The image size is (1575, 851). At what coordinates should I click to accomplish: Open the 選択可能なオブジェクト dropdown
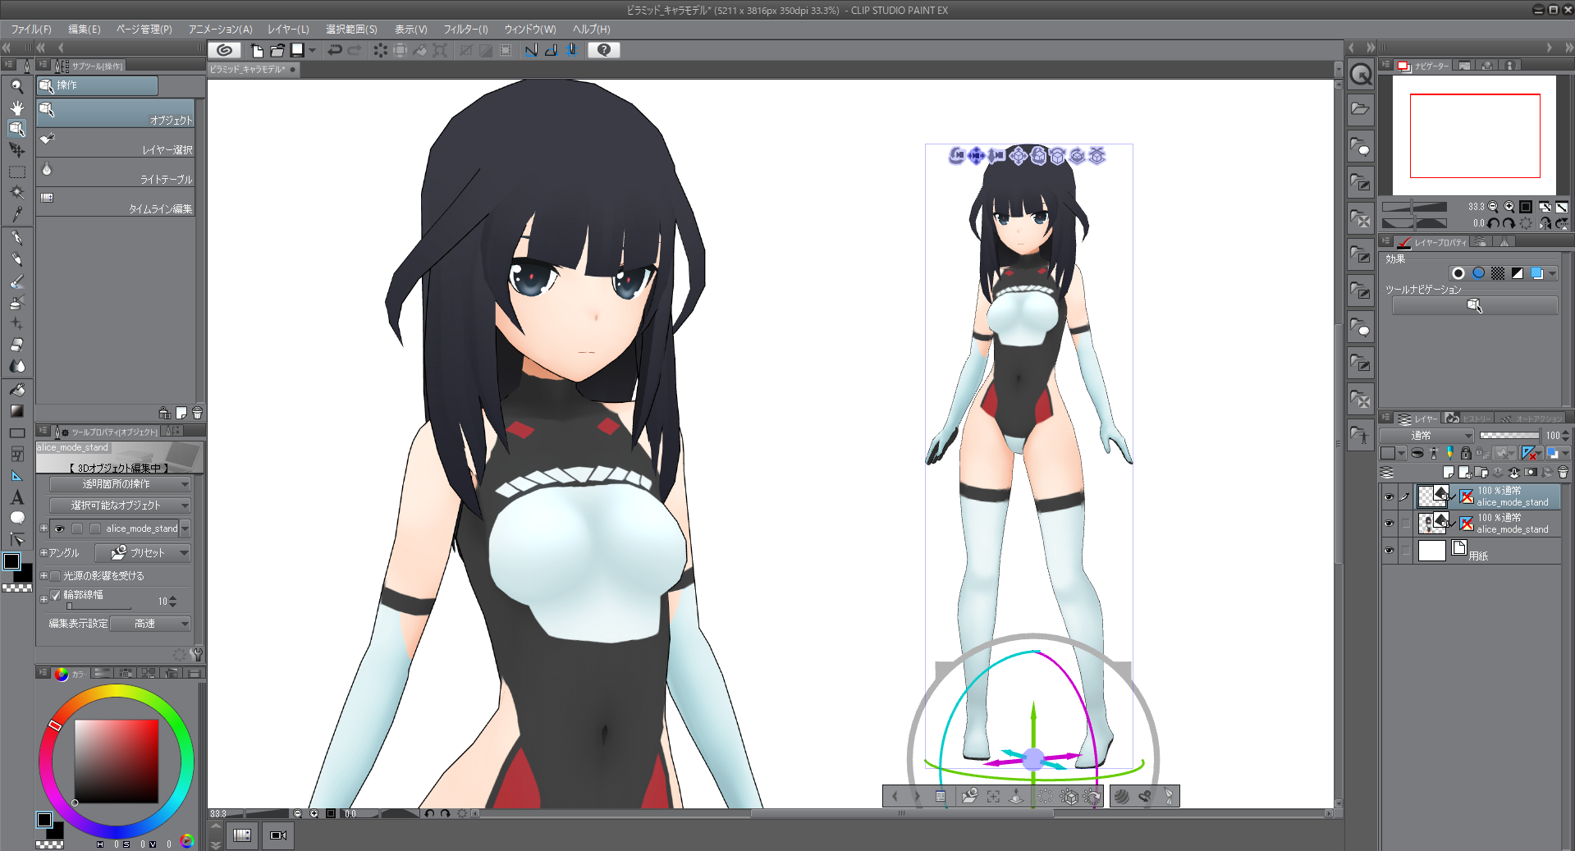click(120, 506)
